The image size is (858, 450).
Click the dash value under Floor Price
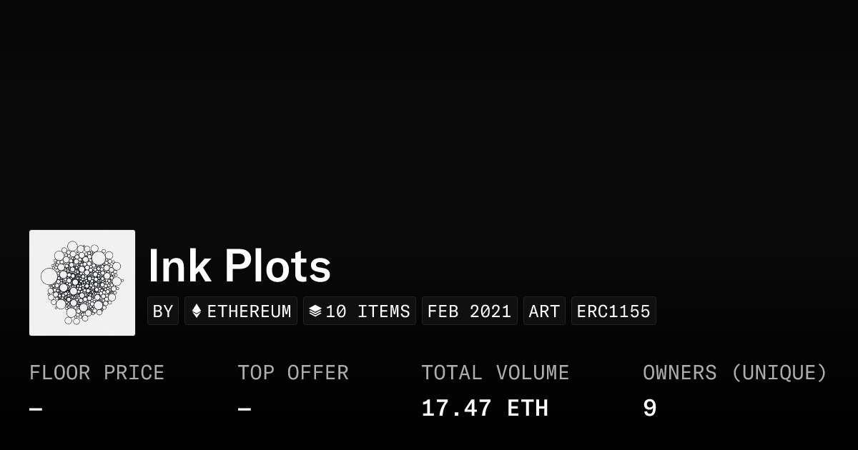point(36,409)
